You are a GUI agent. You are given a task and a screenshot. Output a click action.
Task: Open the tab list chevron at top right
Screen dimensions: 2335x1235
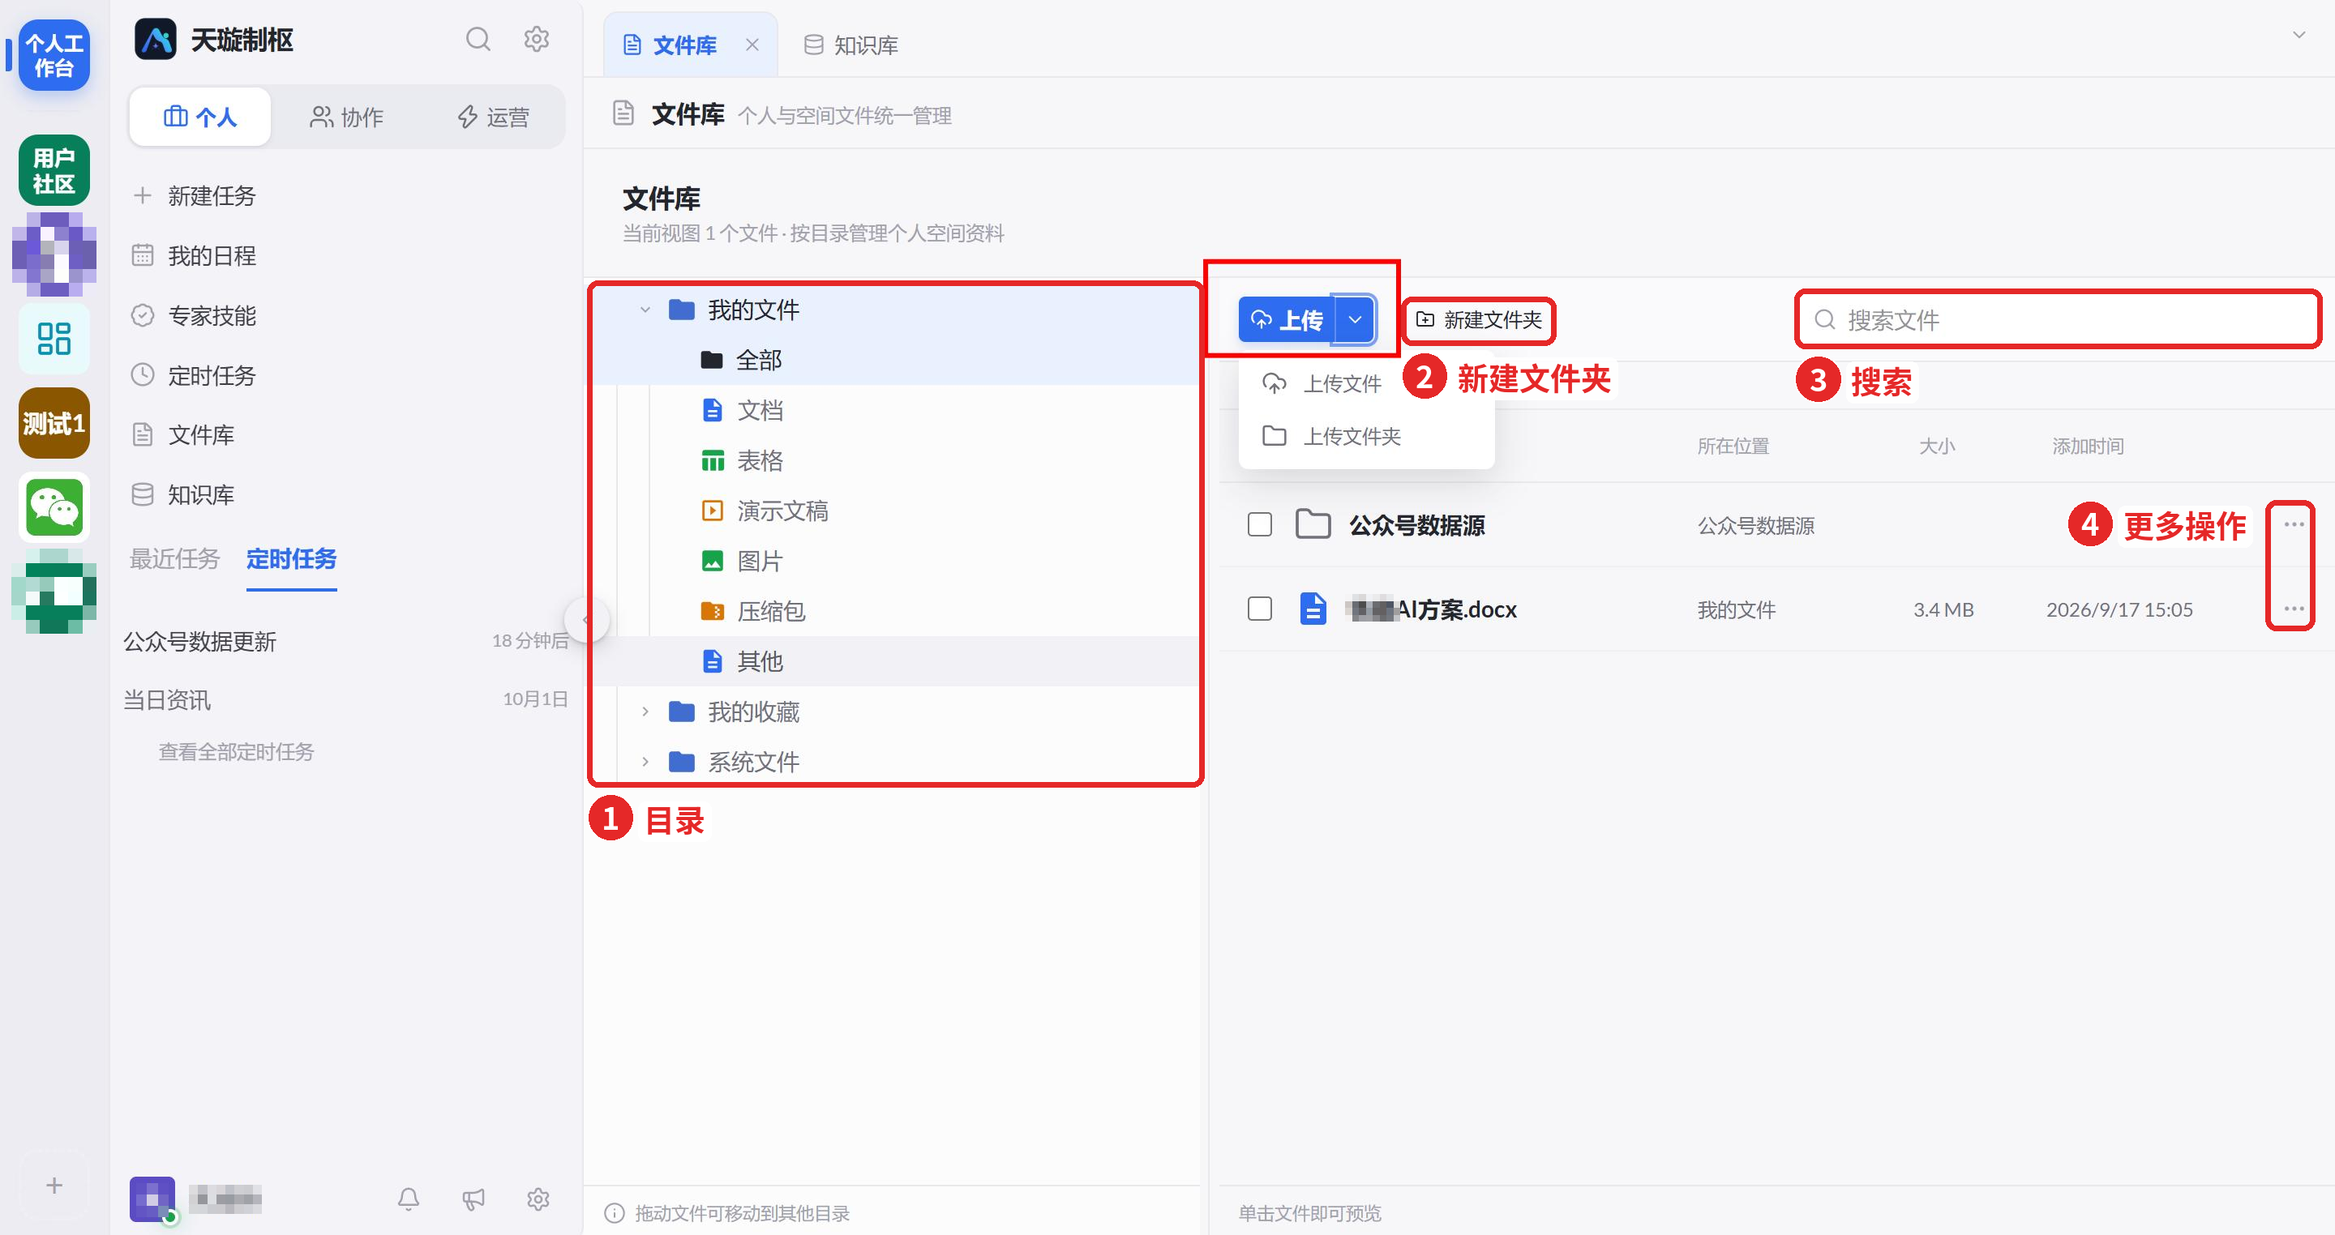2299,36
